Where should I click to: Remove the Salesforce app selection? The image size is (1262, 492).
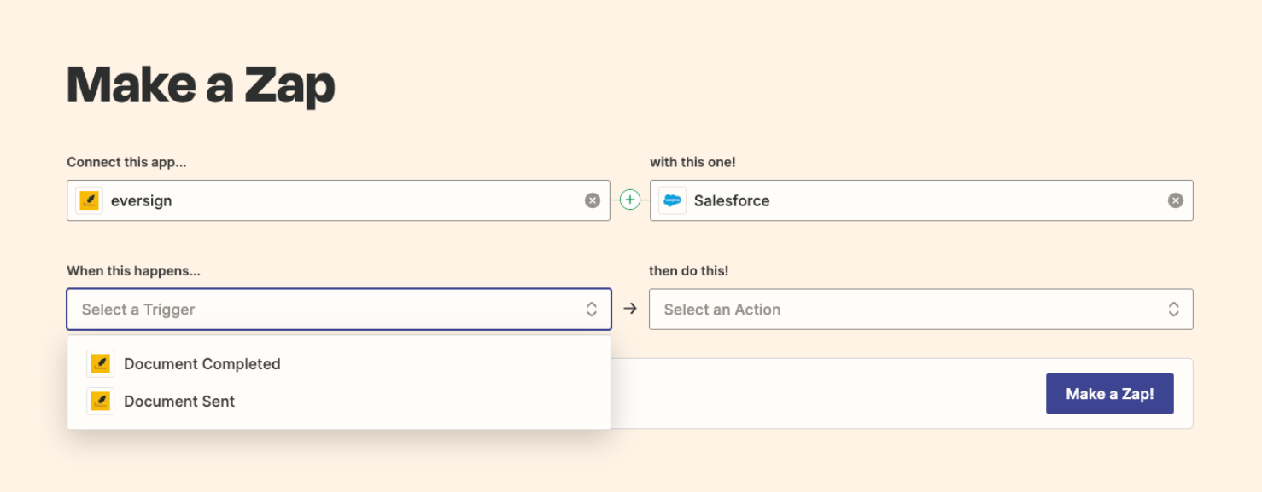[x=1175, y=200]
